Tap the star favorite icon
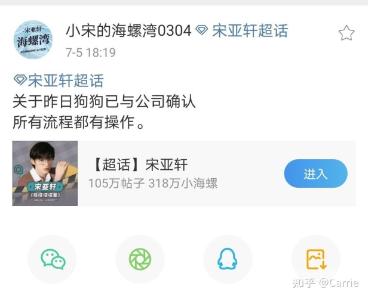This screenshot has height=298, width=368. click(x=346, y=33)
